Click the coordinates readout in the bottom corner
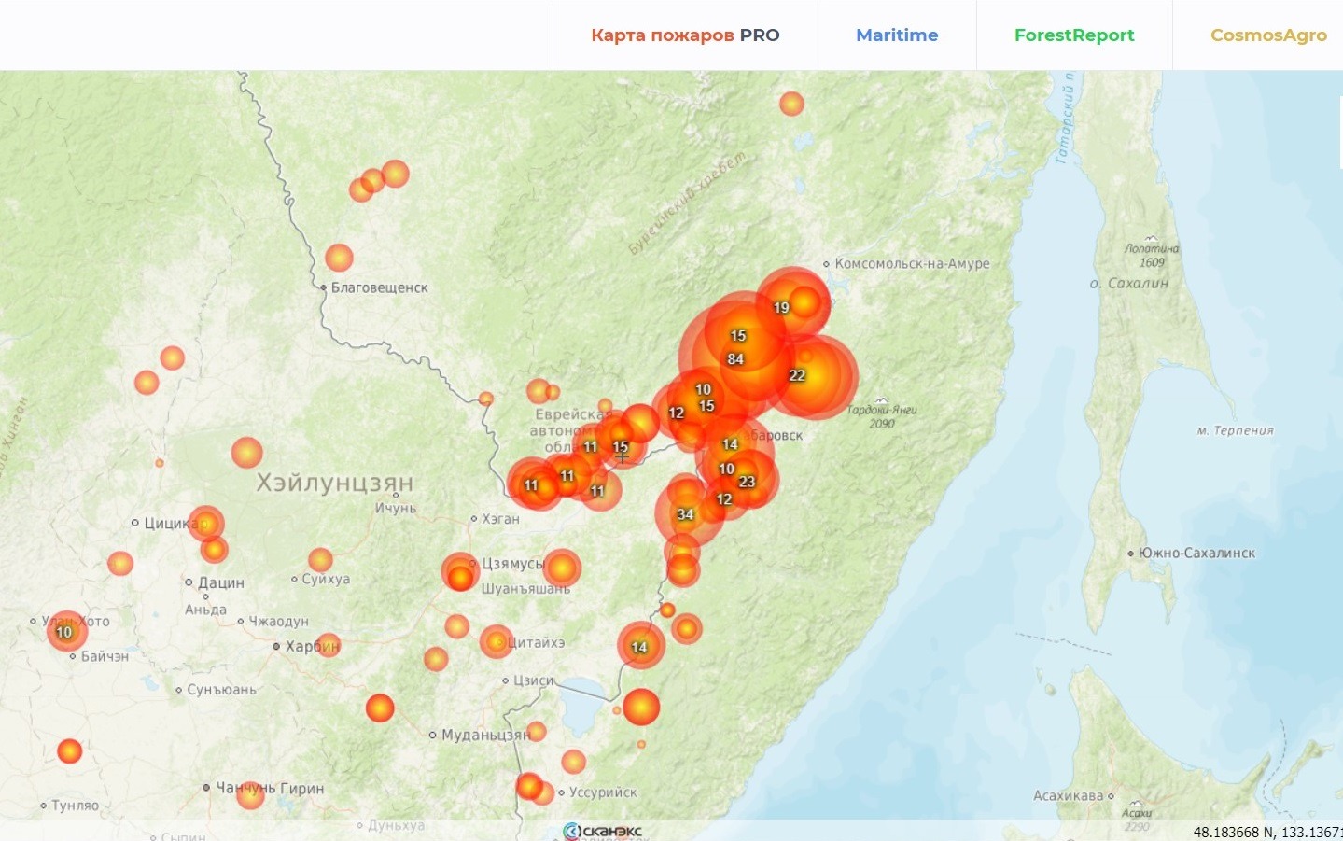The height and width of the screenshot is (841, 1343). point(1266,832)
